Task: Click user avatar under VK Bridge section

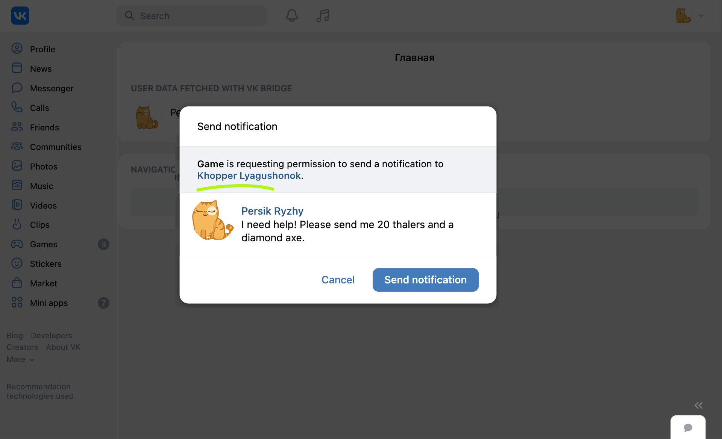Action: click(x=147, y=118)
